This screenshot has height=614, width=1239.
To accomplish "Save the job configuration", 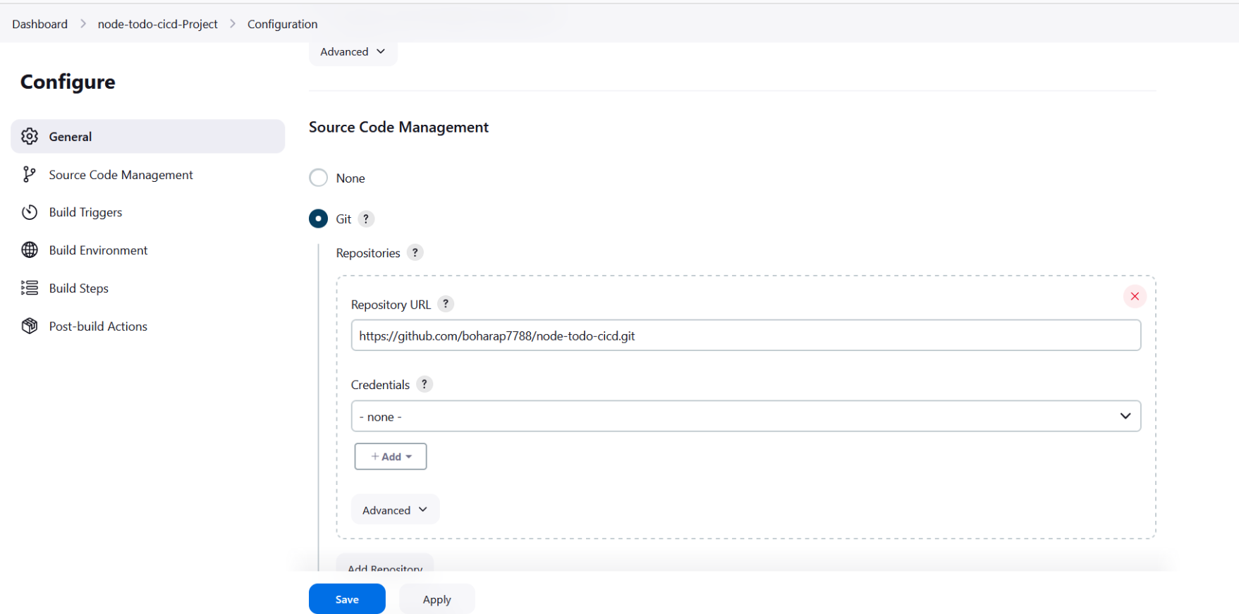I will [x=347, y=599].
